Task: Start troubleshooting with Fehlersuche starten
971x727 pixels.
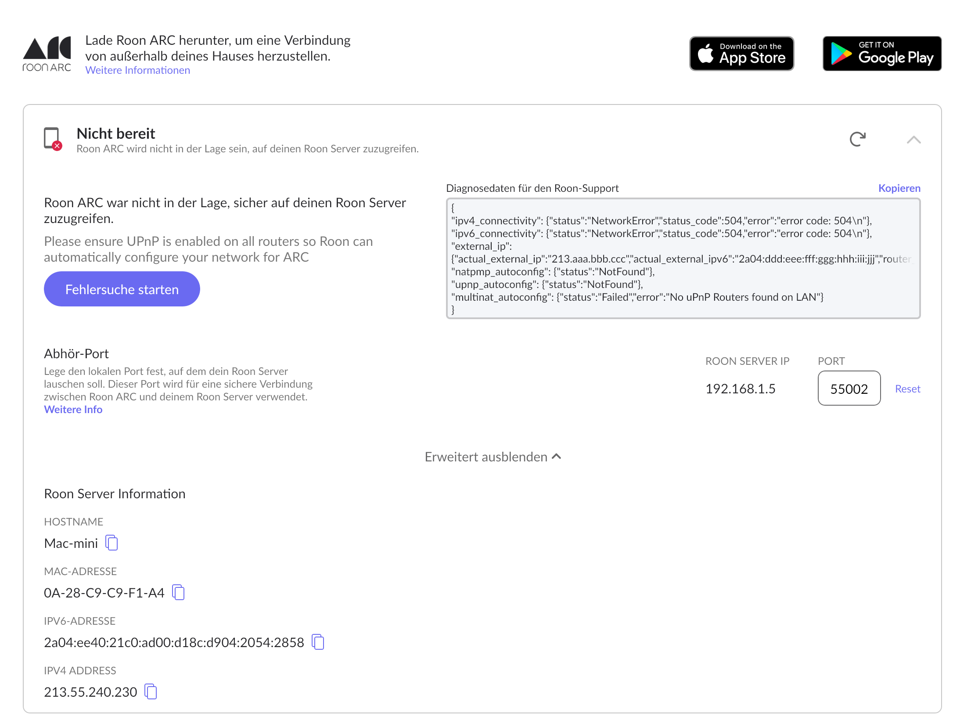Action: [x=122, y=289]
